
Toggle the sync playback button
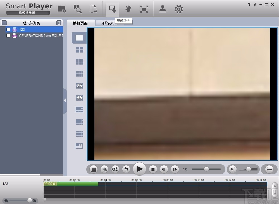(104, 169)
